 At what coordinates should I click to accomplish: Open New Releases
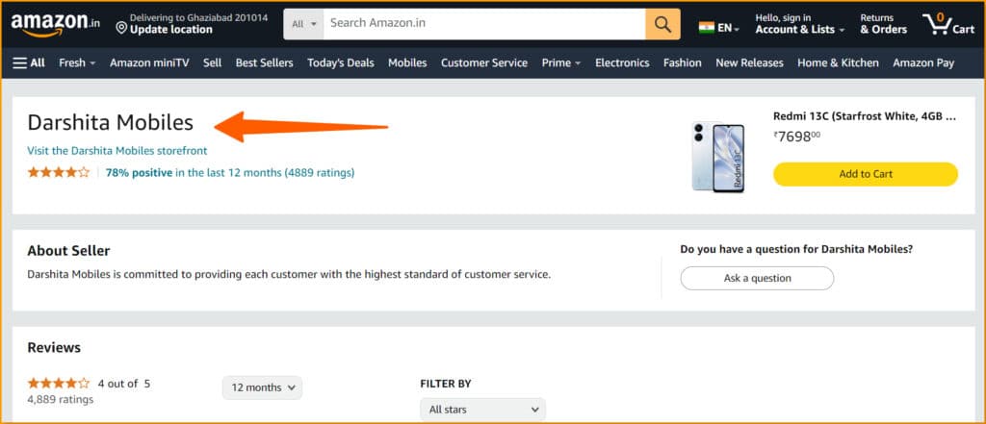[x=749, y=62]
